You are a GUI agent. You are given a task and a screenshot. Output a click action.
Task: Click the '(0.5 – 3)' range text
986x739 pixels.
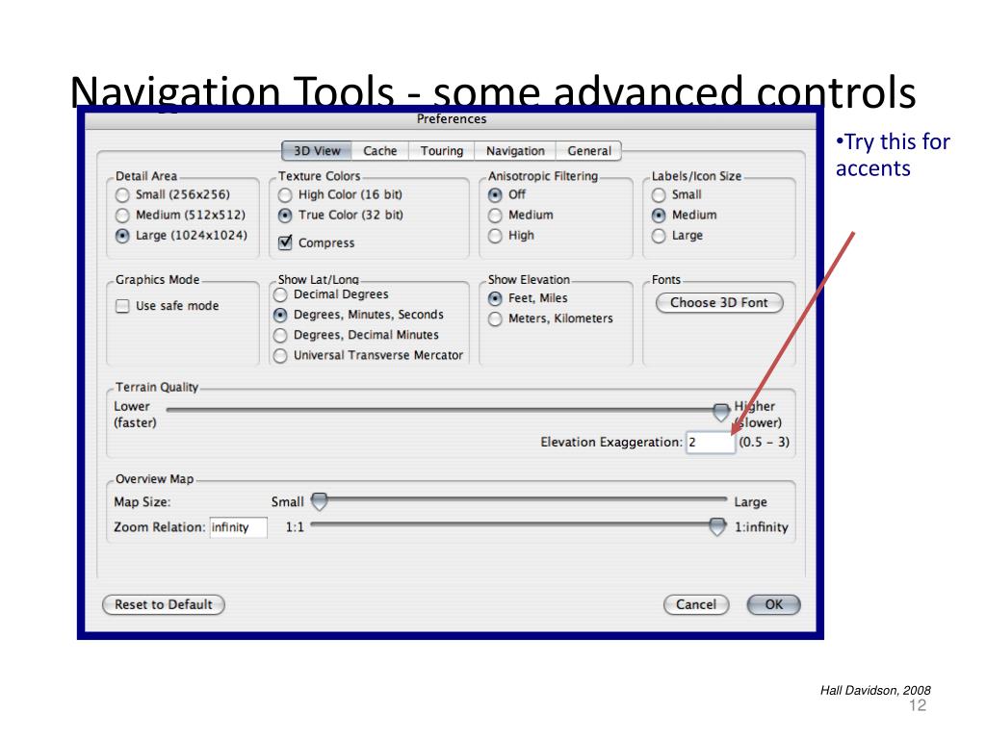point(764,442)
